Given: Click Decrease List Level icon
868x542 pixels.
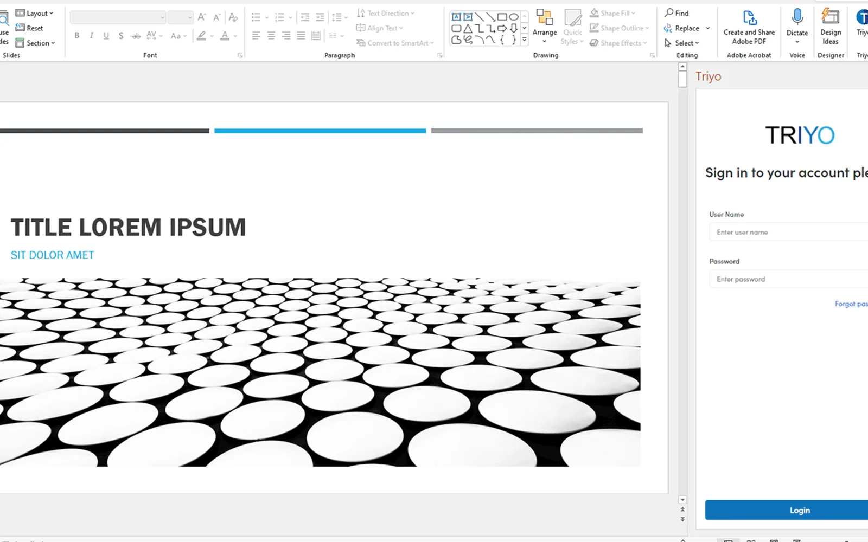Looking at the screenshot, I should pyautogui.click(x=305, y=17).
